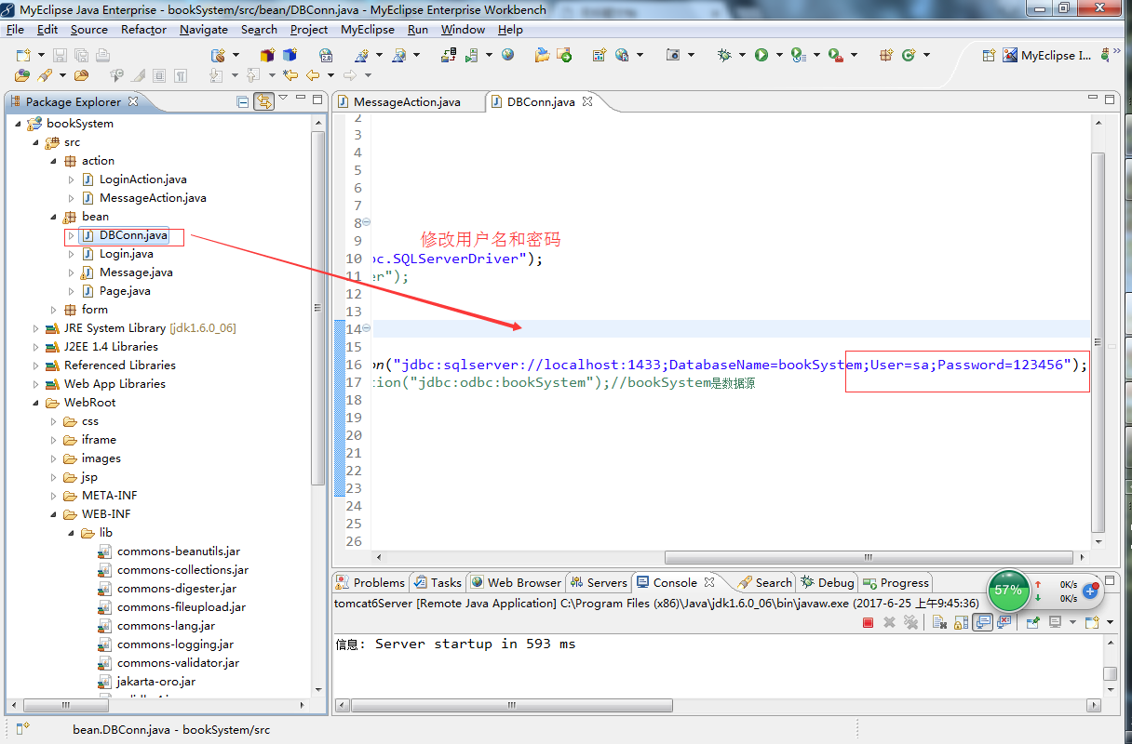Open the Run button dropdown arrow
The height and width of the screenshot is (744, 1132).
coord(779,56)
